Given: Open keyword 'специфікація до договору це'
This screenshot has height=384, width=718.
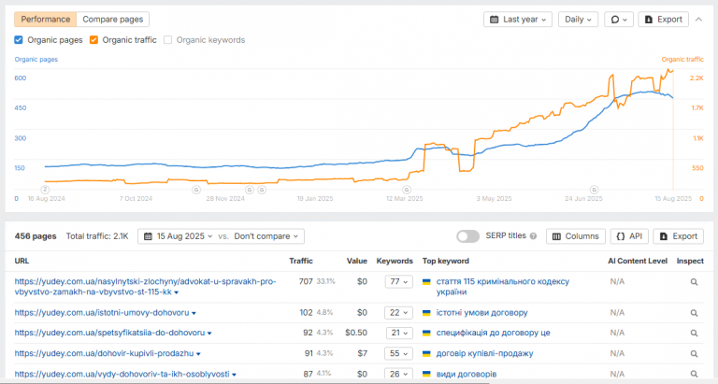Looking at the screenshot, I should pyautogui.click(x=494, y=333).
